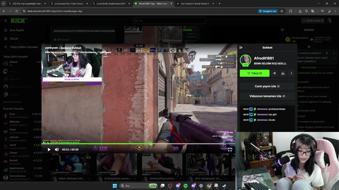Open Chrome three-dot menu
This screenshot has height=190, width=339.
(x=335, y=11)
